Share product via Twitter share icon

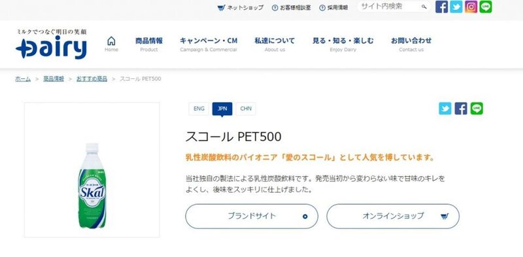[445, 108]
